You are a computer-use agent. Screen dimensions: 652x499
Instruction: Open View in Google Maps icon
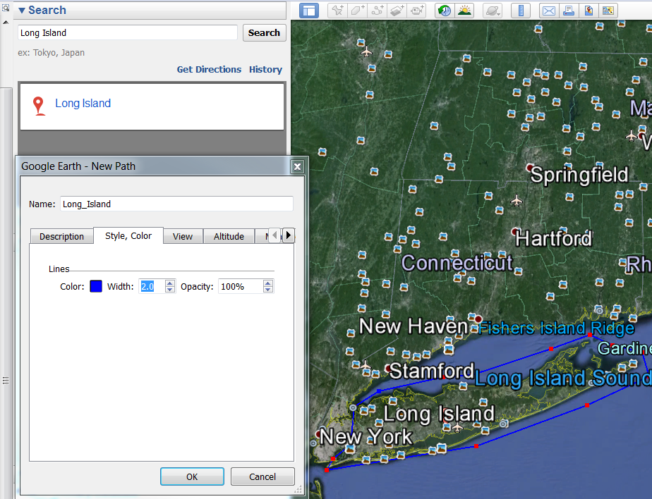608,11
